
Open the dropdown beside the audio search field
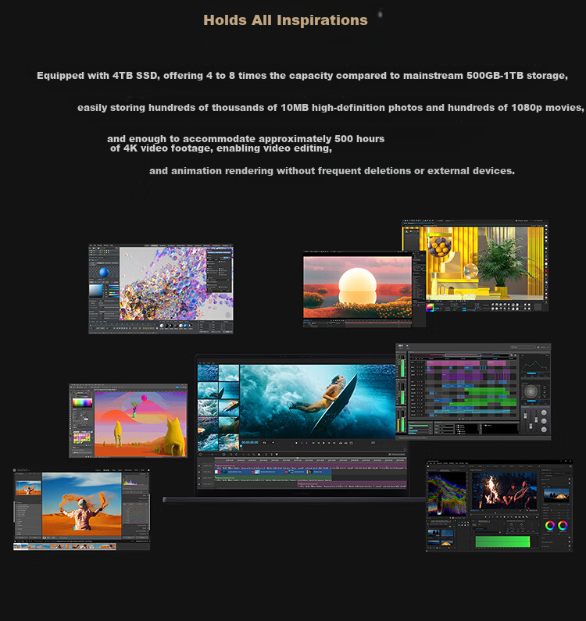pyautogui.click(x=544, y=347)
